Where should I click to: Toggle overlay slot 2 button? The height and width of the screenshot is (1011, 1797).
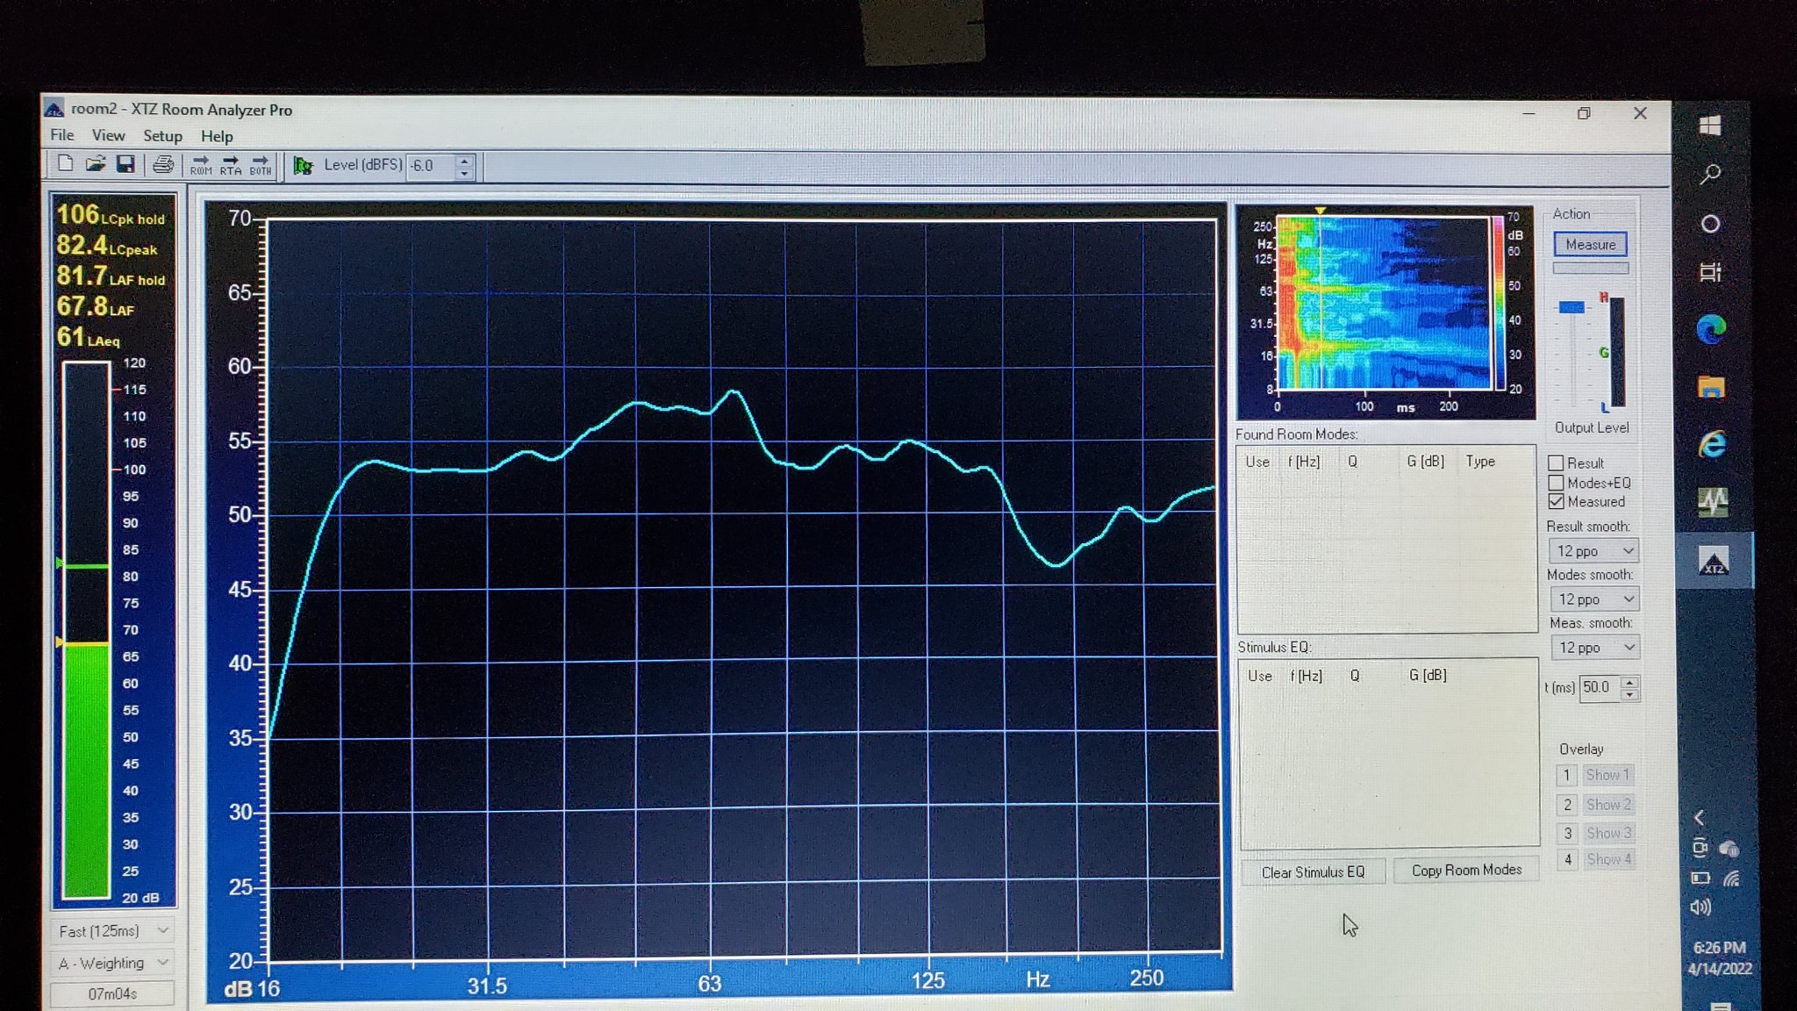[1567, 804]
